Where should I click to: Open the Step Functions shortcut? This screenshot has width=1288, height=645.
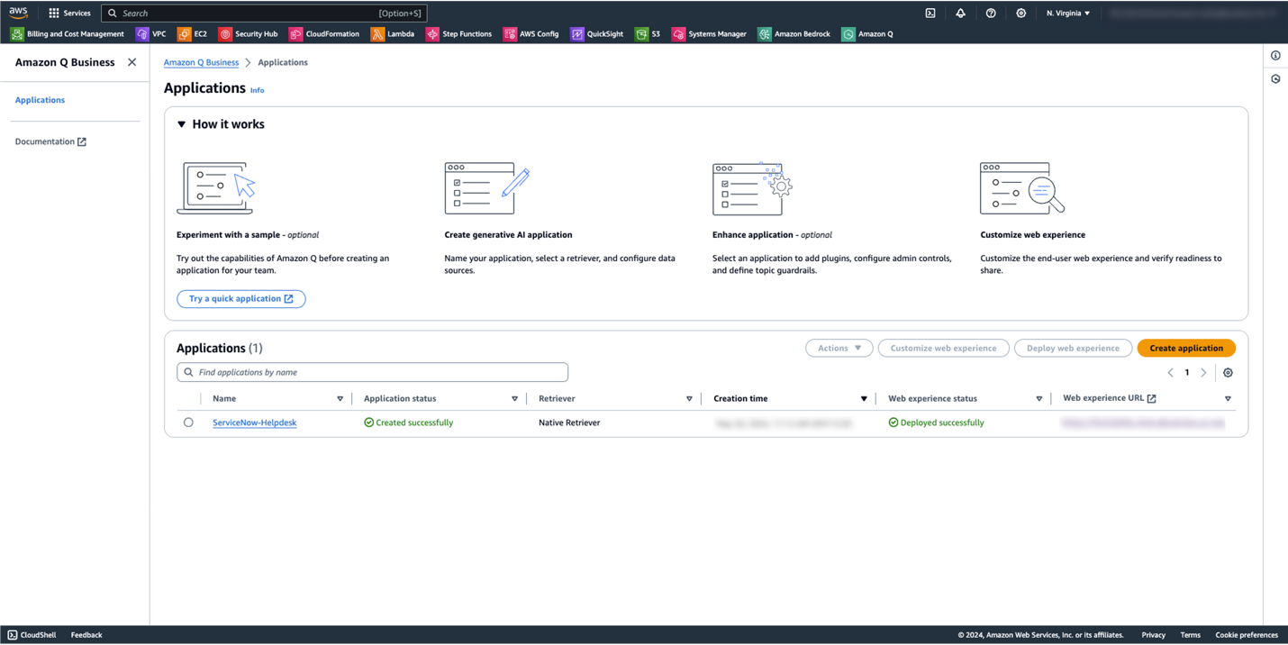click(459, 34)
